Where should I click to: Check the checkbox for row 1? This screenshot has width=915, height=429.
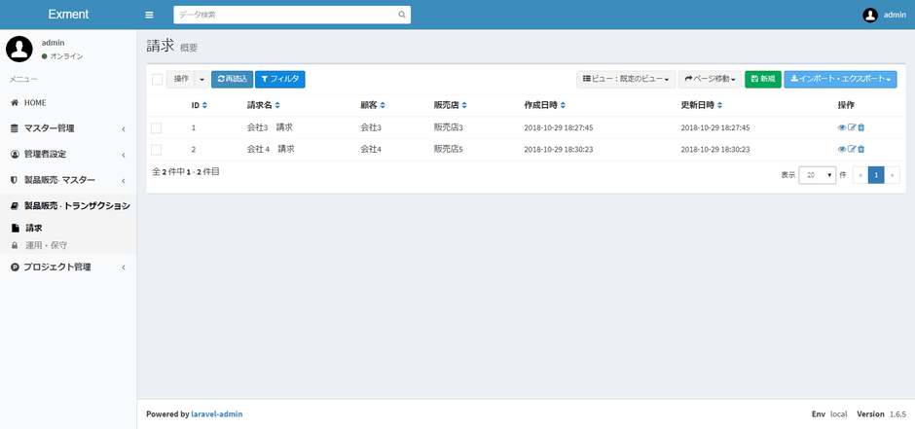[x=157, y=127]
